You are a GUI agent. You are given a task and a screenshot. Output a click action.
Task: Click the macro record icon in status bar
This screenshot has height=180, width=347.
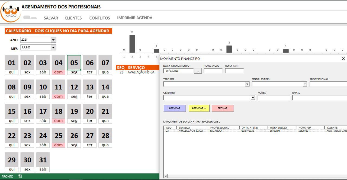[x=20, y=176]
